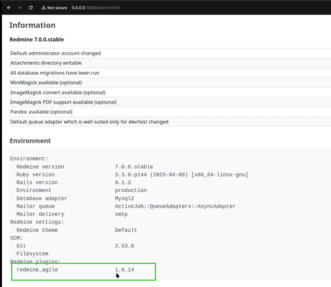Click row Attachments directory writable
The height and width of the screenshot is (287, 331).
click(x=170, y=63)
